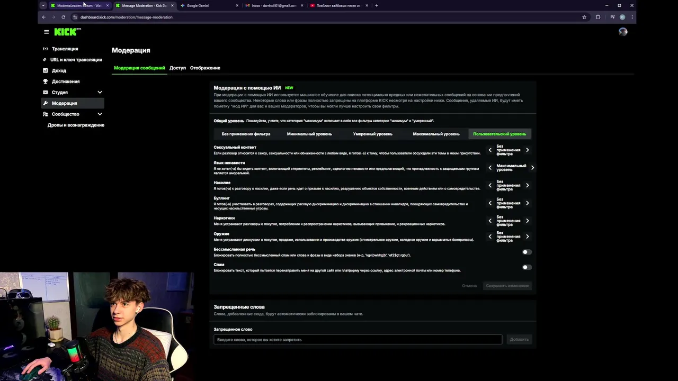Click right arrow for Насилие level
The width and height of the screenshot is (678, 381).
(x=527, y=185)
